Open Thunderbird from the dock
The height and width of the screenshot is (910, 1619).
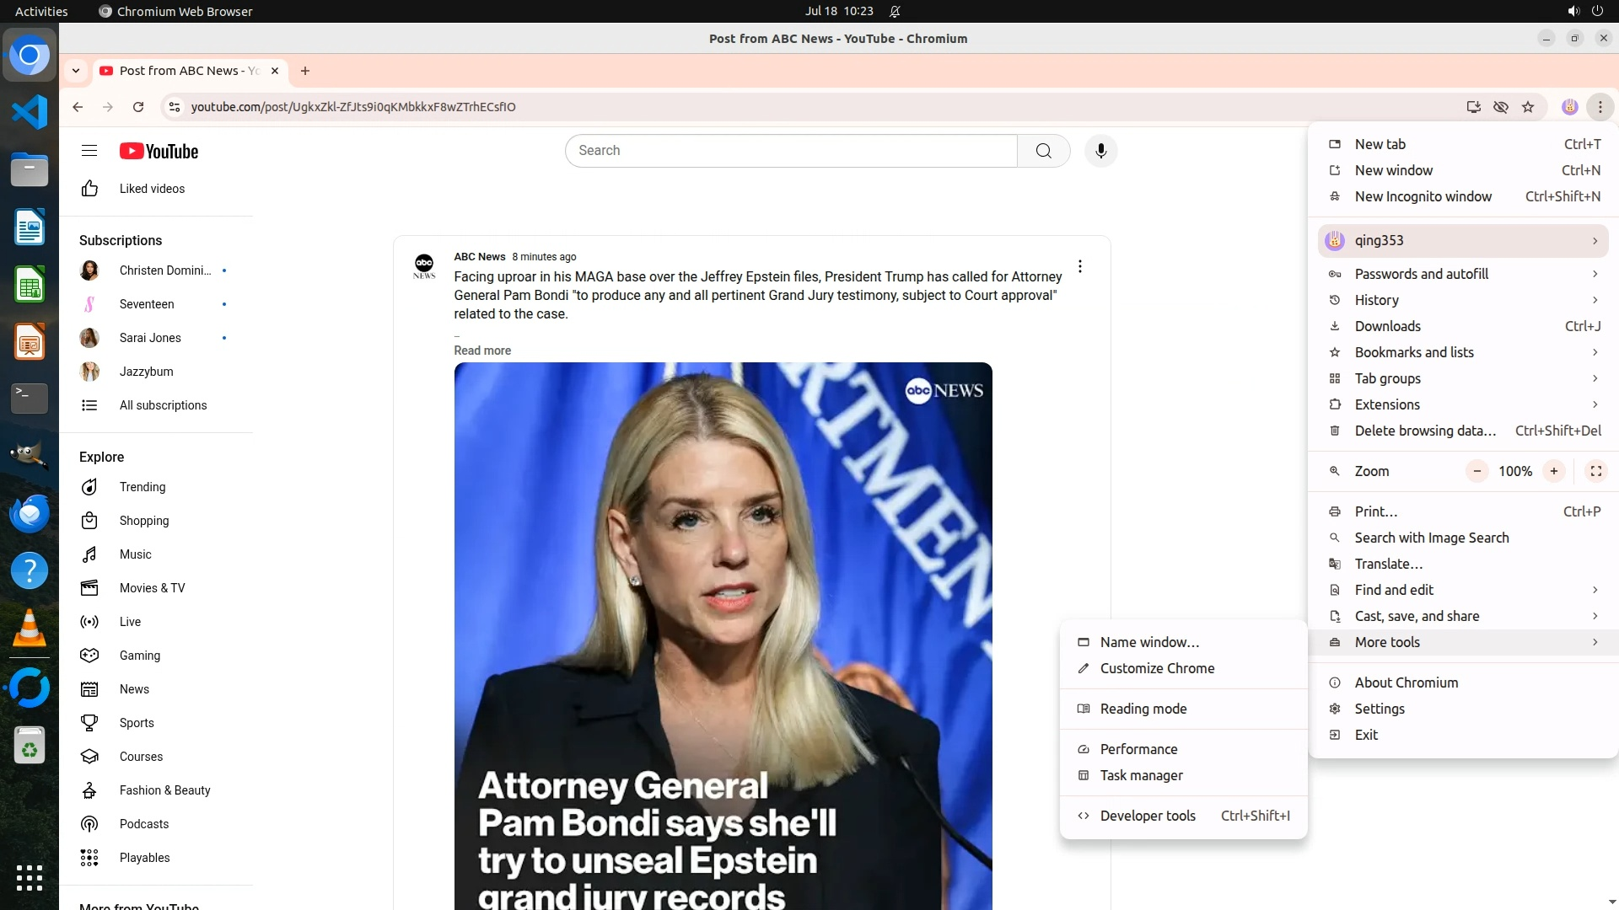30,513
